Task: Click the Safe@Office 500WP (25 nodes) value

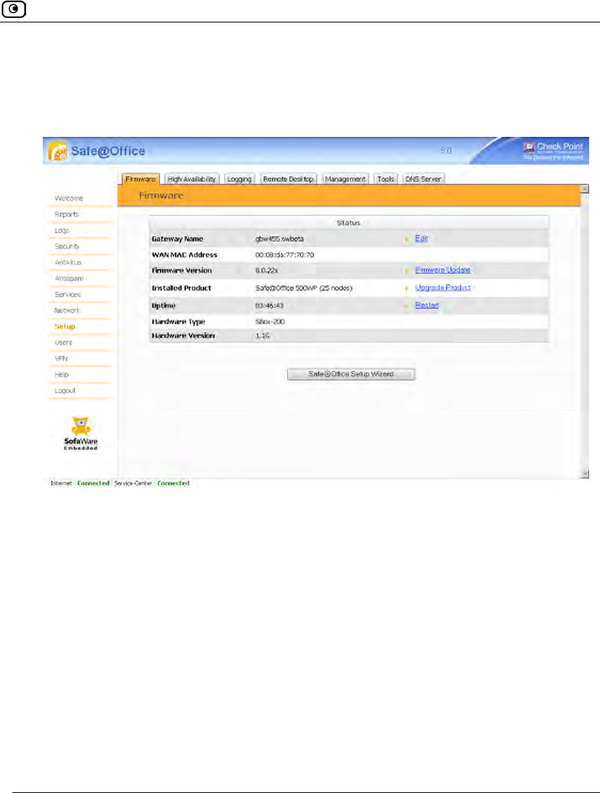Action: click(304, 288)
